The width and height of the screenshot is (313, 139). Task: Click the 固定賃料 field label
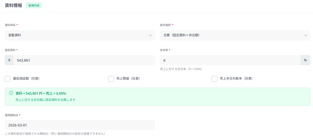10,50
